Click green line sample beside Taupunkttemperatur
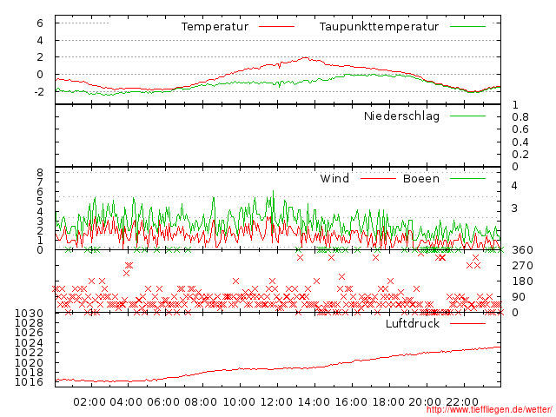Viewport: 556px width, 417px height. tap(467, 27)
